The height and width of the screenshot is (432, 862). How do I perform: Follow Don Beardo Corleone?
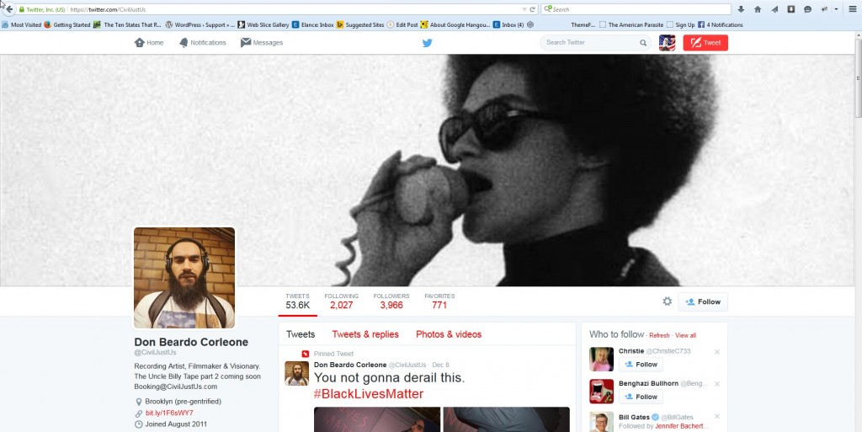pos(703,301)
